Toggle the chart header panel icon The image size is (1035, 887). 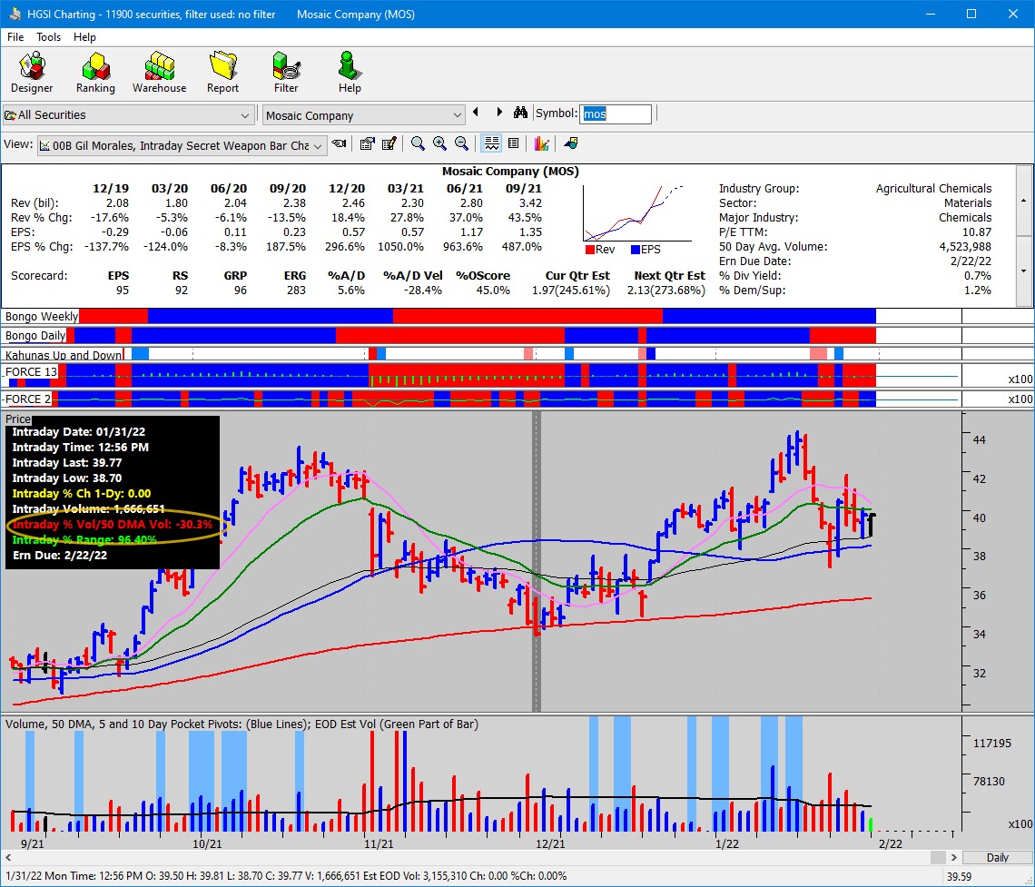(x=491, y=143)
